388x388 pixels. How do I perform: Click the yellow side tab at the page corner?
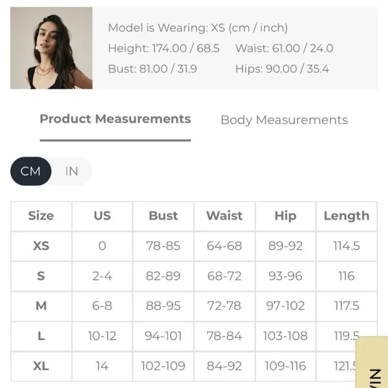pos(372,362)
